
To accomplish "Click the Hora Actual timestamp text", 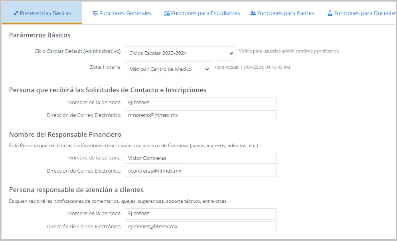I will 252,67.
